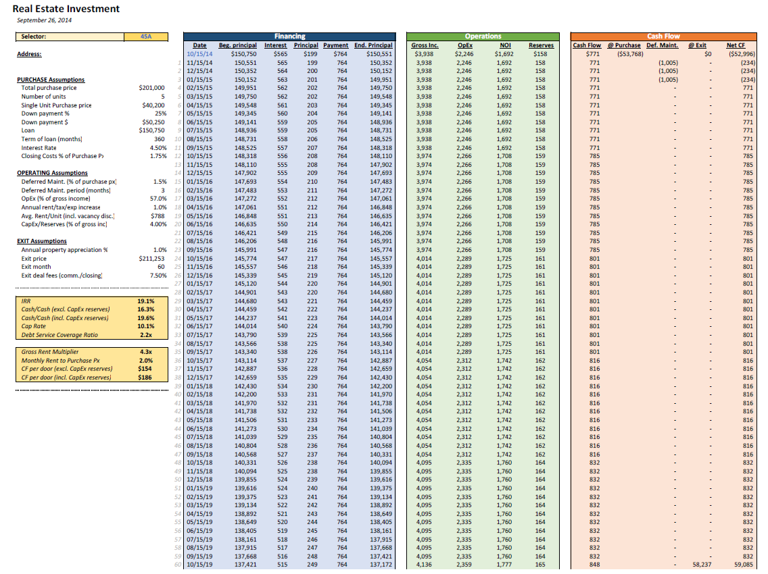Click the @ Exit column header
Image resolution: width=768 pixels, height=574 pixels.
tap(697, 45)
